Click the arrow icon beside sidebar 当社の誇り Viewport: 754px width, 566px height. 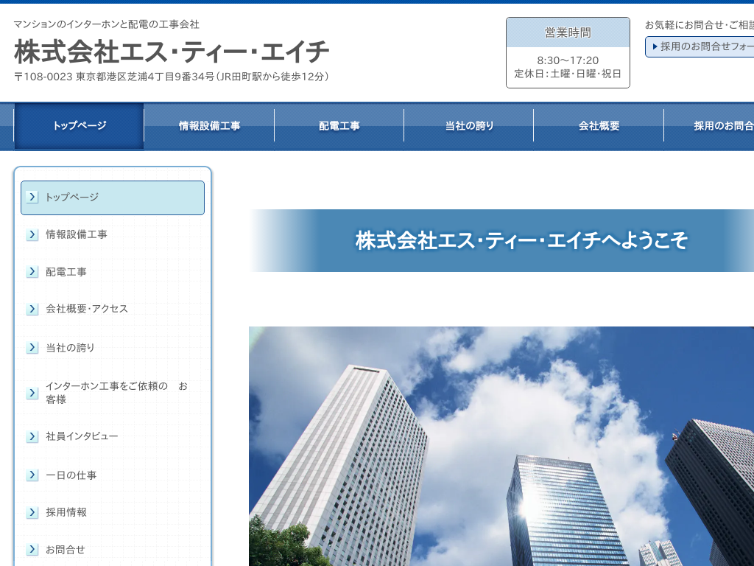32,348
